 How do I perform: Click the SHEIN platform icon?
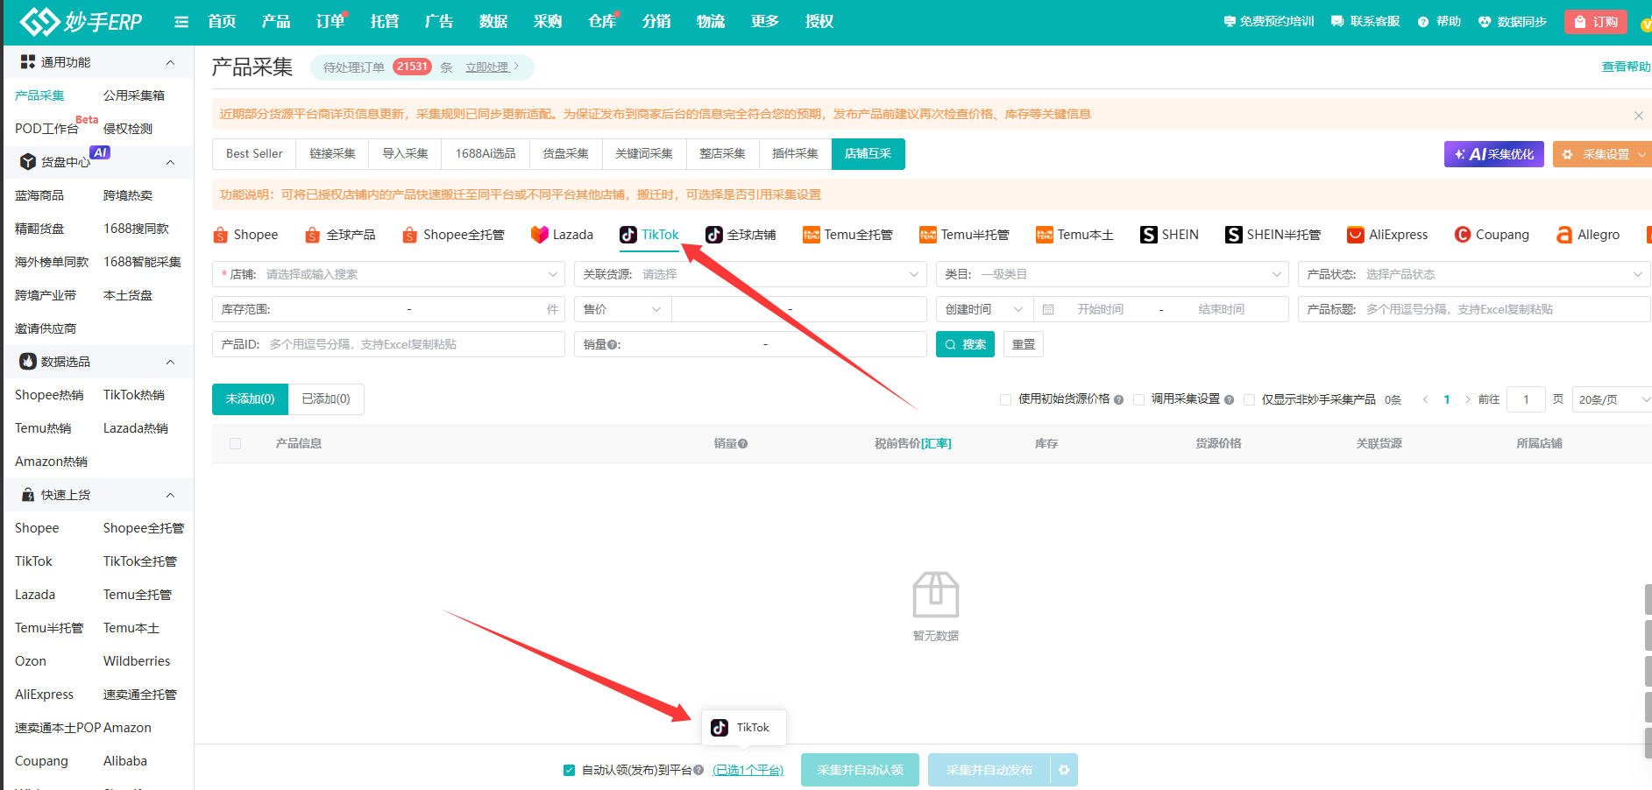click(1148, 235)
